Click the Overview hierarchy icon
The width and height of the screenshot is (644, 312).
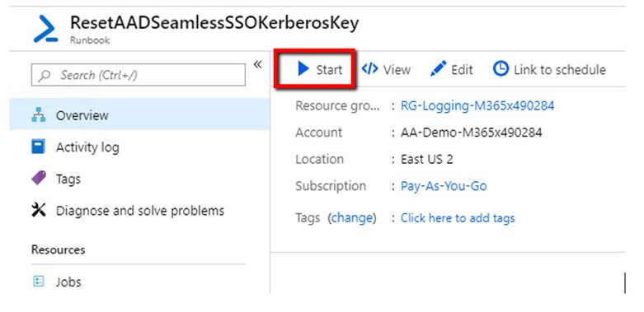click(x=39, y=115)
